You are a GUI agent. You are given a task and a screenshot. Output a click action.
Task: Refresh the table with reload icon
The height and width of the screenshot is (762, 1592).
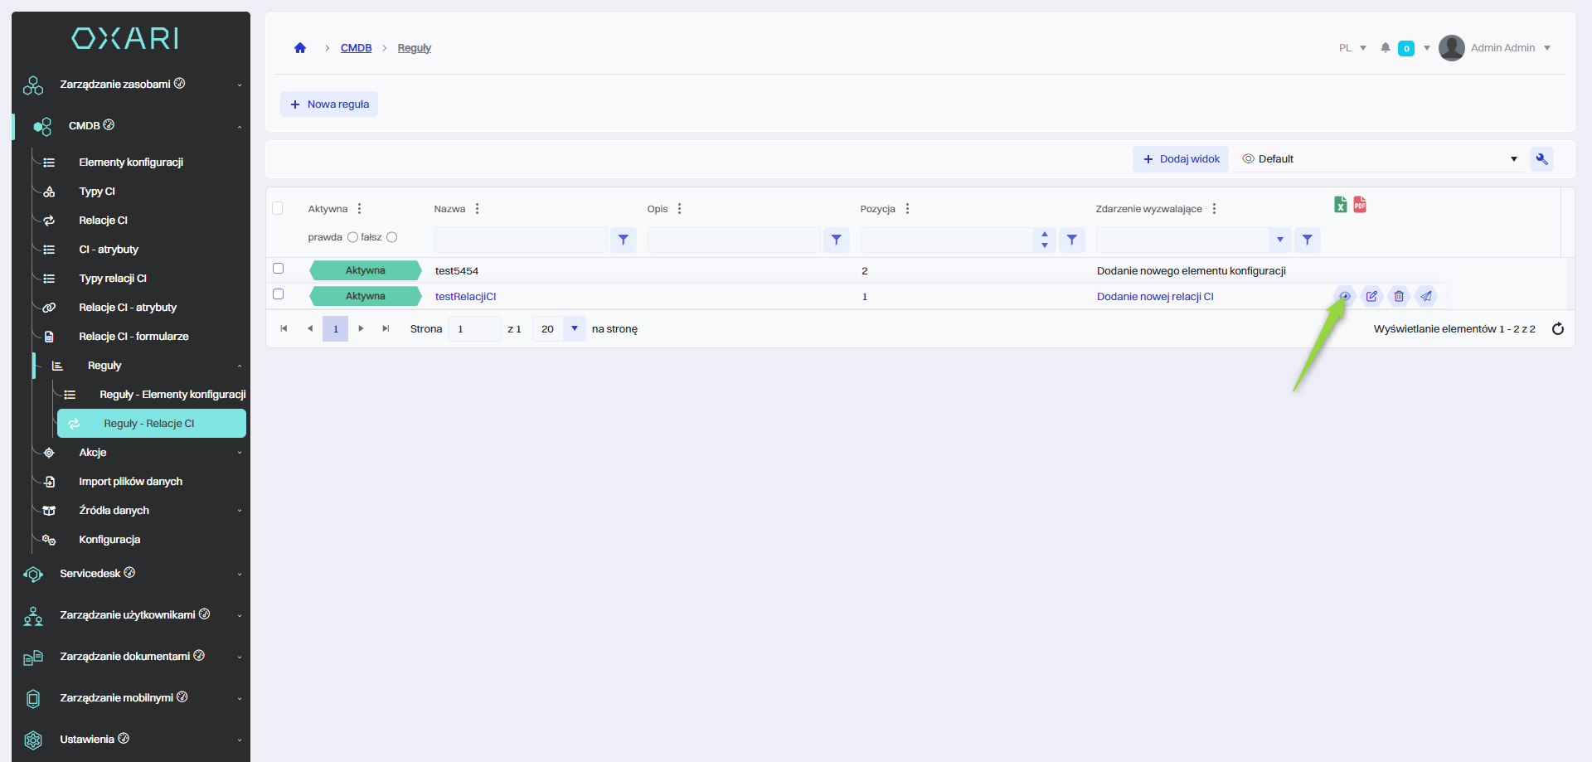click(x=1557, y=329)
